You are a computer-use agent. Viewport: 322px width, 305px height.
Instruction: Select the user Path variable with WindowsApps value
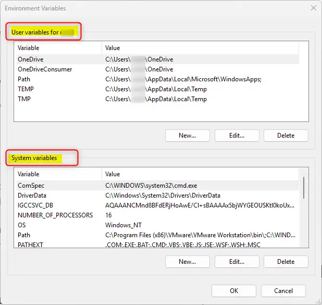(157, 79)
